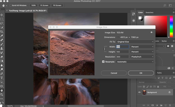Screen dimensions: 175x107
Task: Enable Scroll All Windows checkbox
Action: (x=10, y=5)
